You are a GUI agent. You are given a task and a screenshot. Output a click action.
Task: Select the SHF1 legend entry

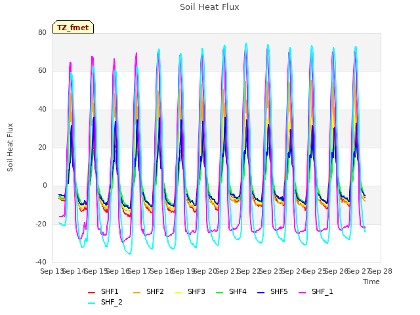(x=103, y=291)
